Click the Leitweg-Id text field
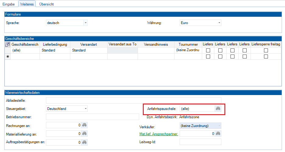This screenshot has height=152, width=285. coord(200,142)
